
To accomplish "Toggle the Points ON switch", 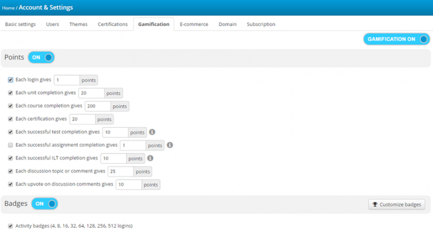I will point(41,57).
